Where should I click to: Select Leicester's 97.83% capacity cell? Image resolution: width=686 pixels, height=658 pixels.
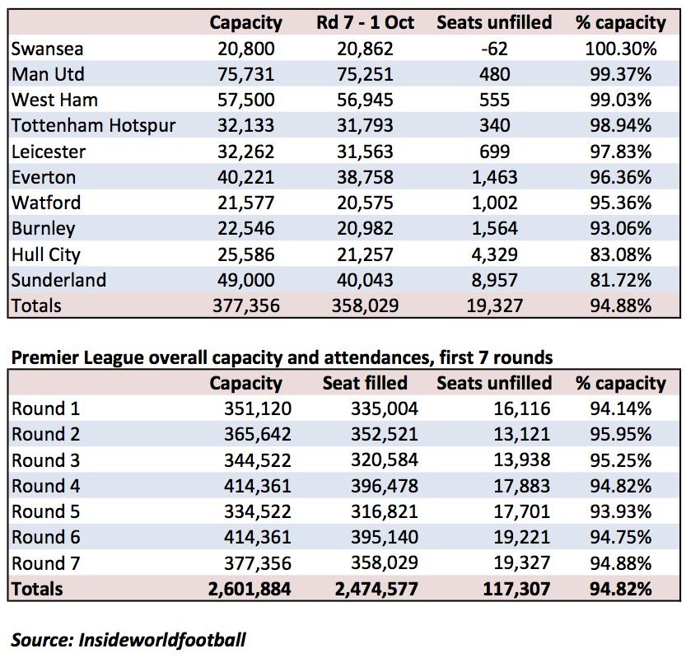click(620, 152)
